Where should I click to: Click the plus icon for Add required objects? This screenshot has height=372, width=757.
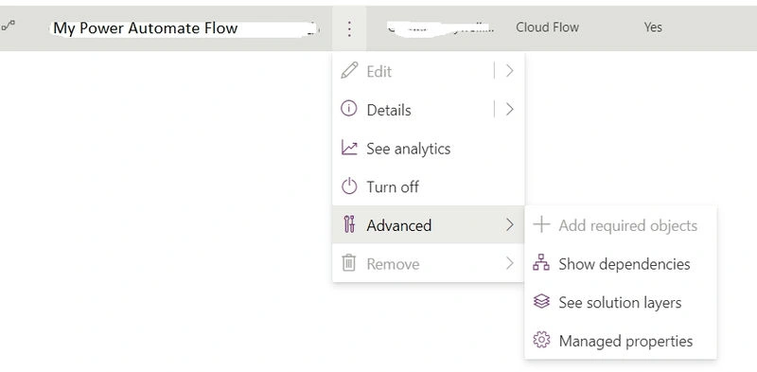point(541,224)
